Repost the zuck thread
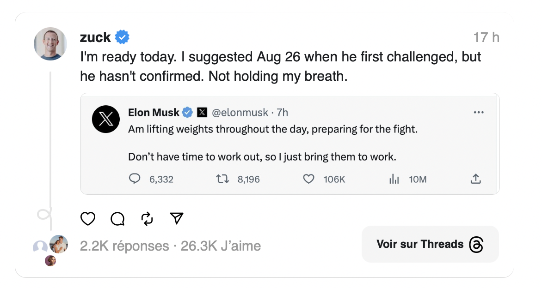The width and height of the screenshot is (542, 288). pyautogui.click(x=147, y=218)
